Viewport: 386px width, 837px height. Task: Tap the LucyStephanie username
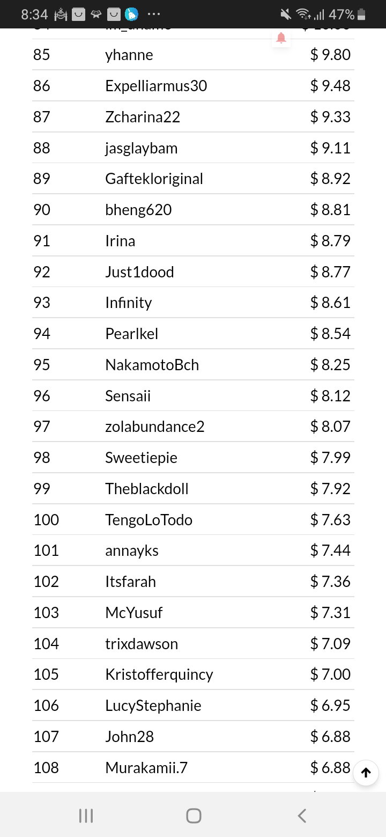coord(153,706)
